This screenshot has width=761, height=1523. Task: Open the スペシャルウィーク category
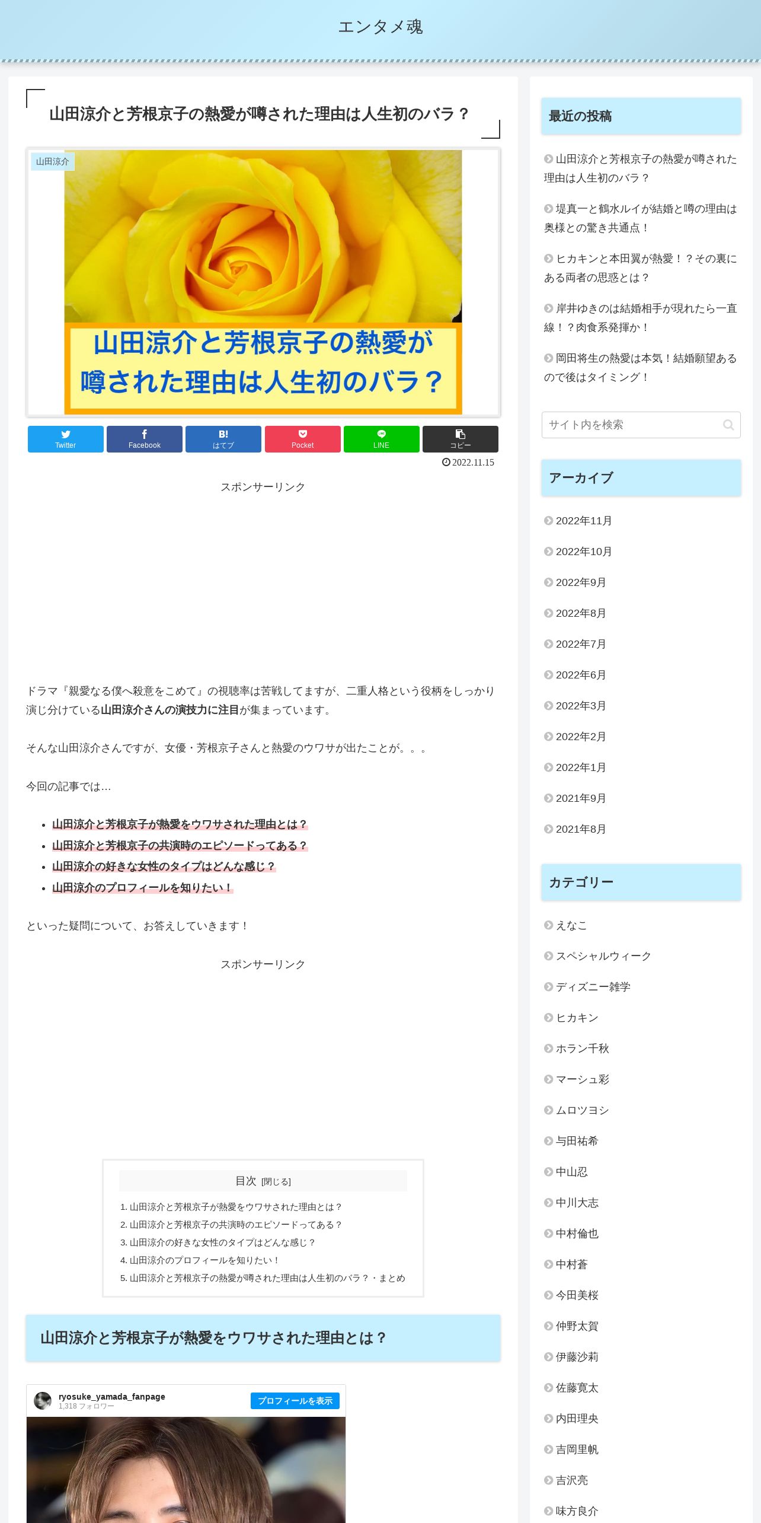point(603,956)
